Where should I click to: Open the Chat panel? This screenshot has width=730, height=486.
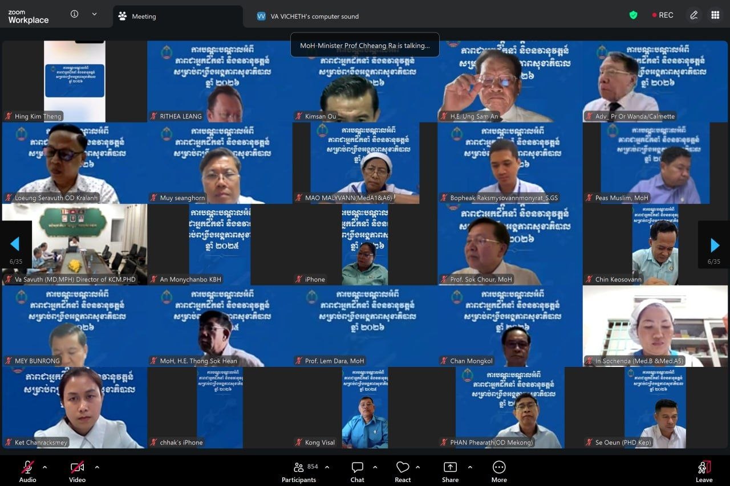358,472
